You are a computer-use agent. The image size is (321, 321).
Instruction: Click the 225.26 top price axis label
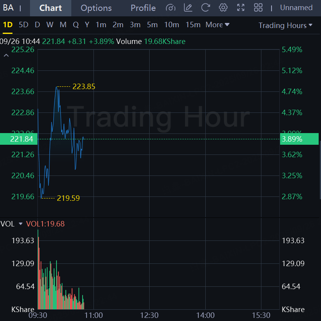click(x=23, y=50)
